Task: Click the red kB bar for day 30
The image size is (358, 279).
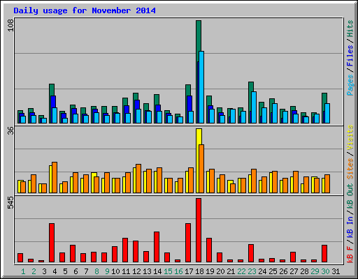Action: 324,253
